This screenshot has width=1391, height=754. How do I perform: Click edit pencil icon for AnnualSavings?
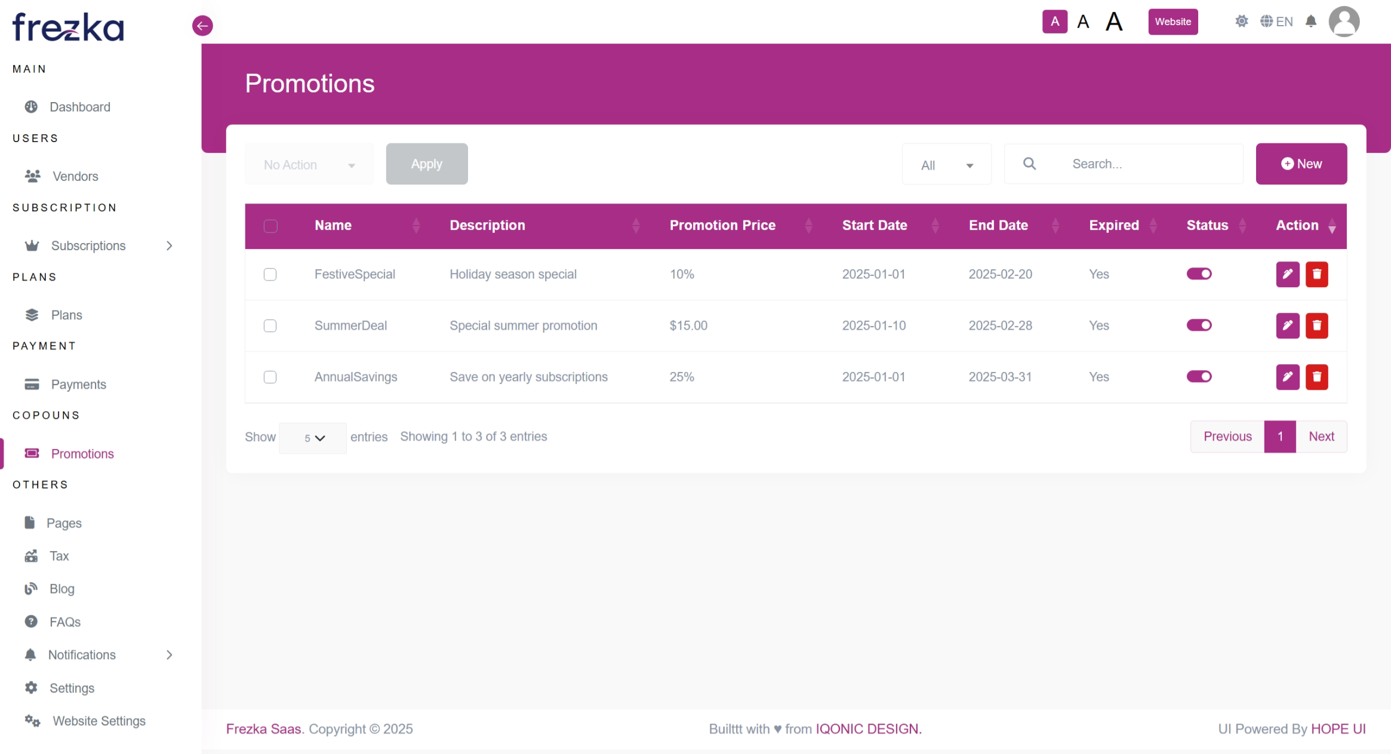coord(1287,377)
